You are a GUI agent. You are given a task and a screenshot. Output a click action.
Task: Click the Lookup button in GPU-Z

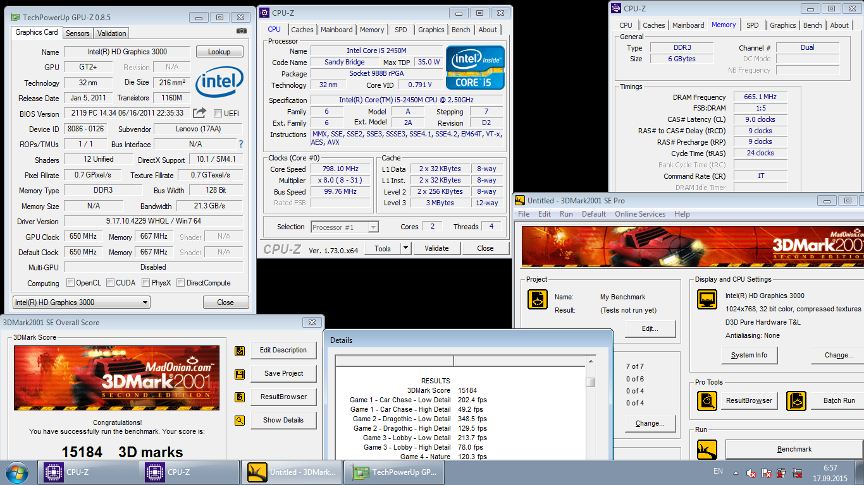(x=219, y=52)
